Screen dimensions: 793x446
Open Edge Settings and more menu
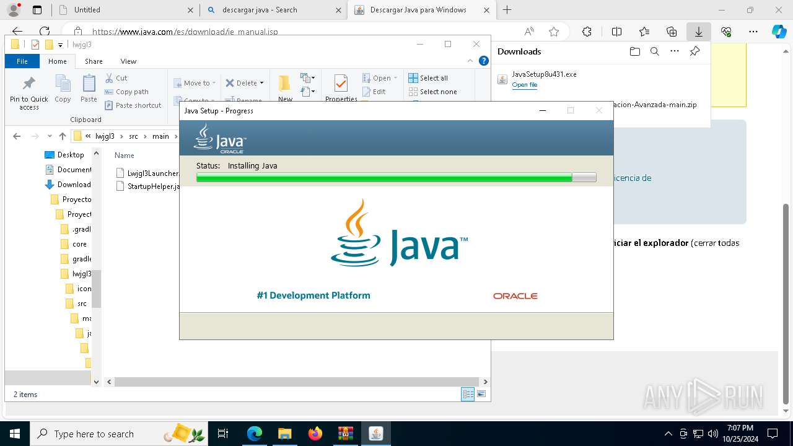[x=753, y=32]
